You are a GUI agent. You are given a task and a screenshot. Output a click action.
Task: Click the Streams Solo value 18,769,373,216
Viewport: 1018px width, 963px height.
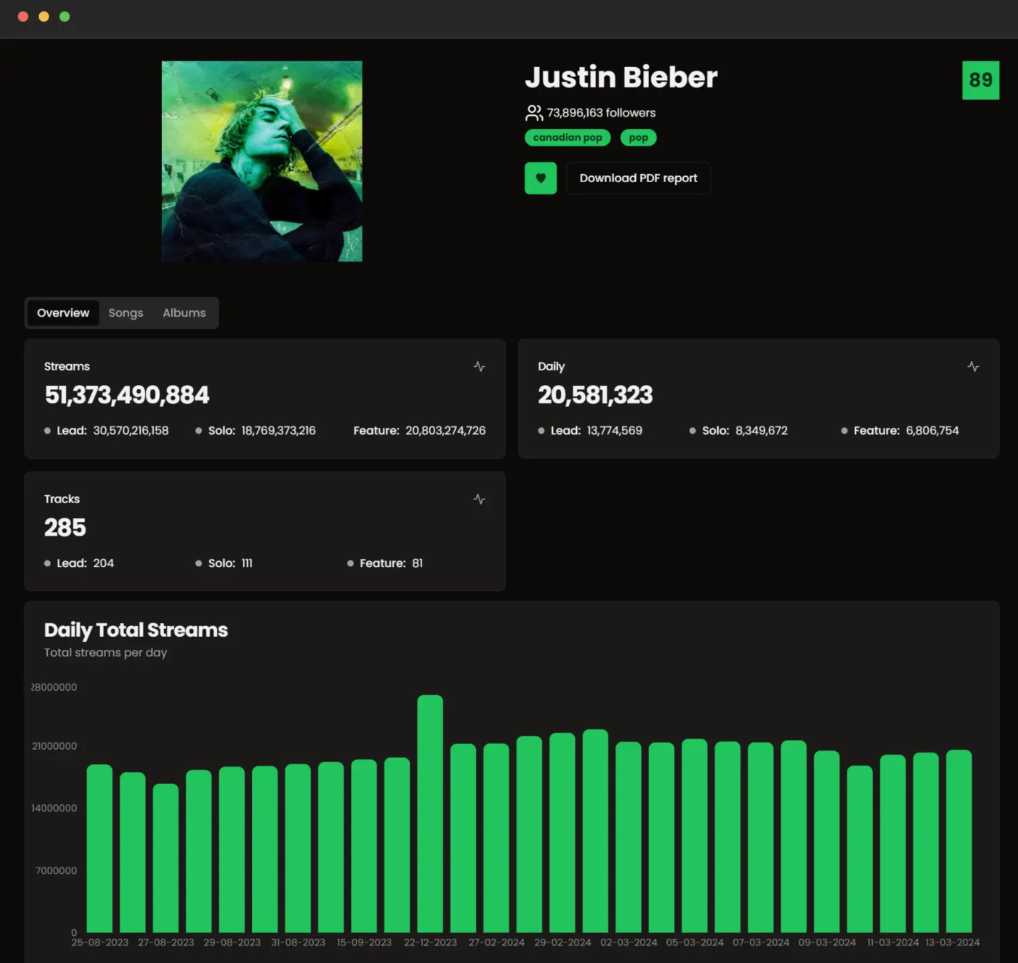point(278,431)
